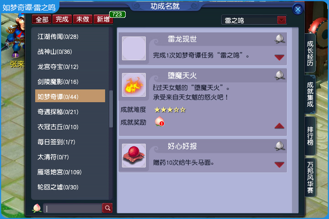This screenshot has width=329, height=219.
Task: Collapse the 堕魔天火 achievement details
Action: (x=279, y=126)
